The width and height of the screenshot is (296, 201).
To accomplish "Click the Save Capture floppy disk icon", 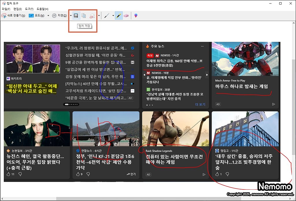I will [x=76, y=16].
